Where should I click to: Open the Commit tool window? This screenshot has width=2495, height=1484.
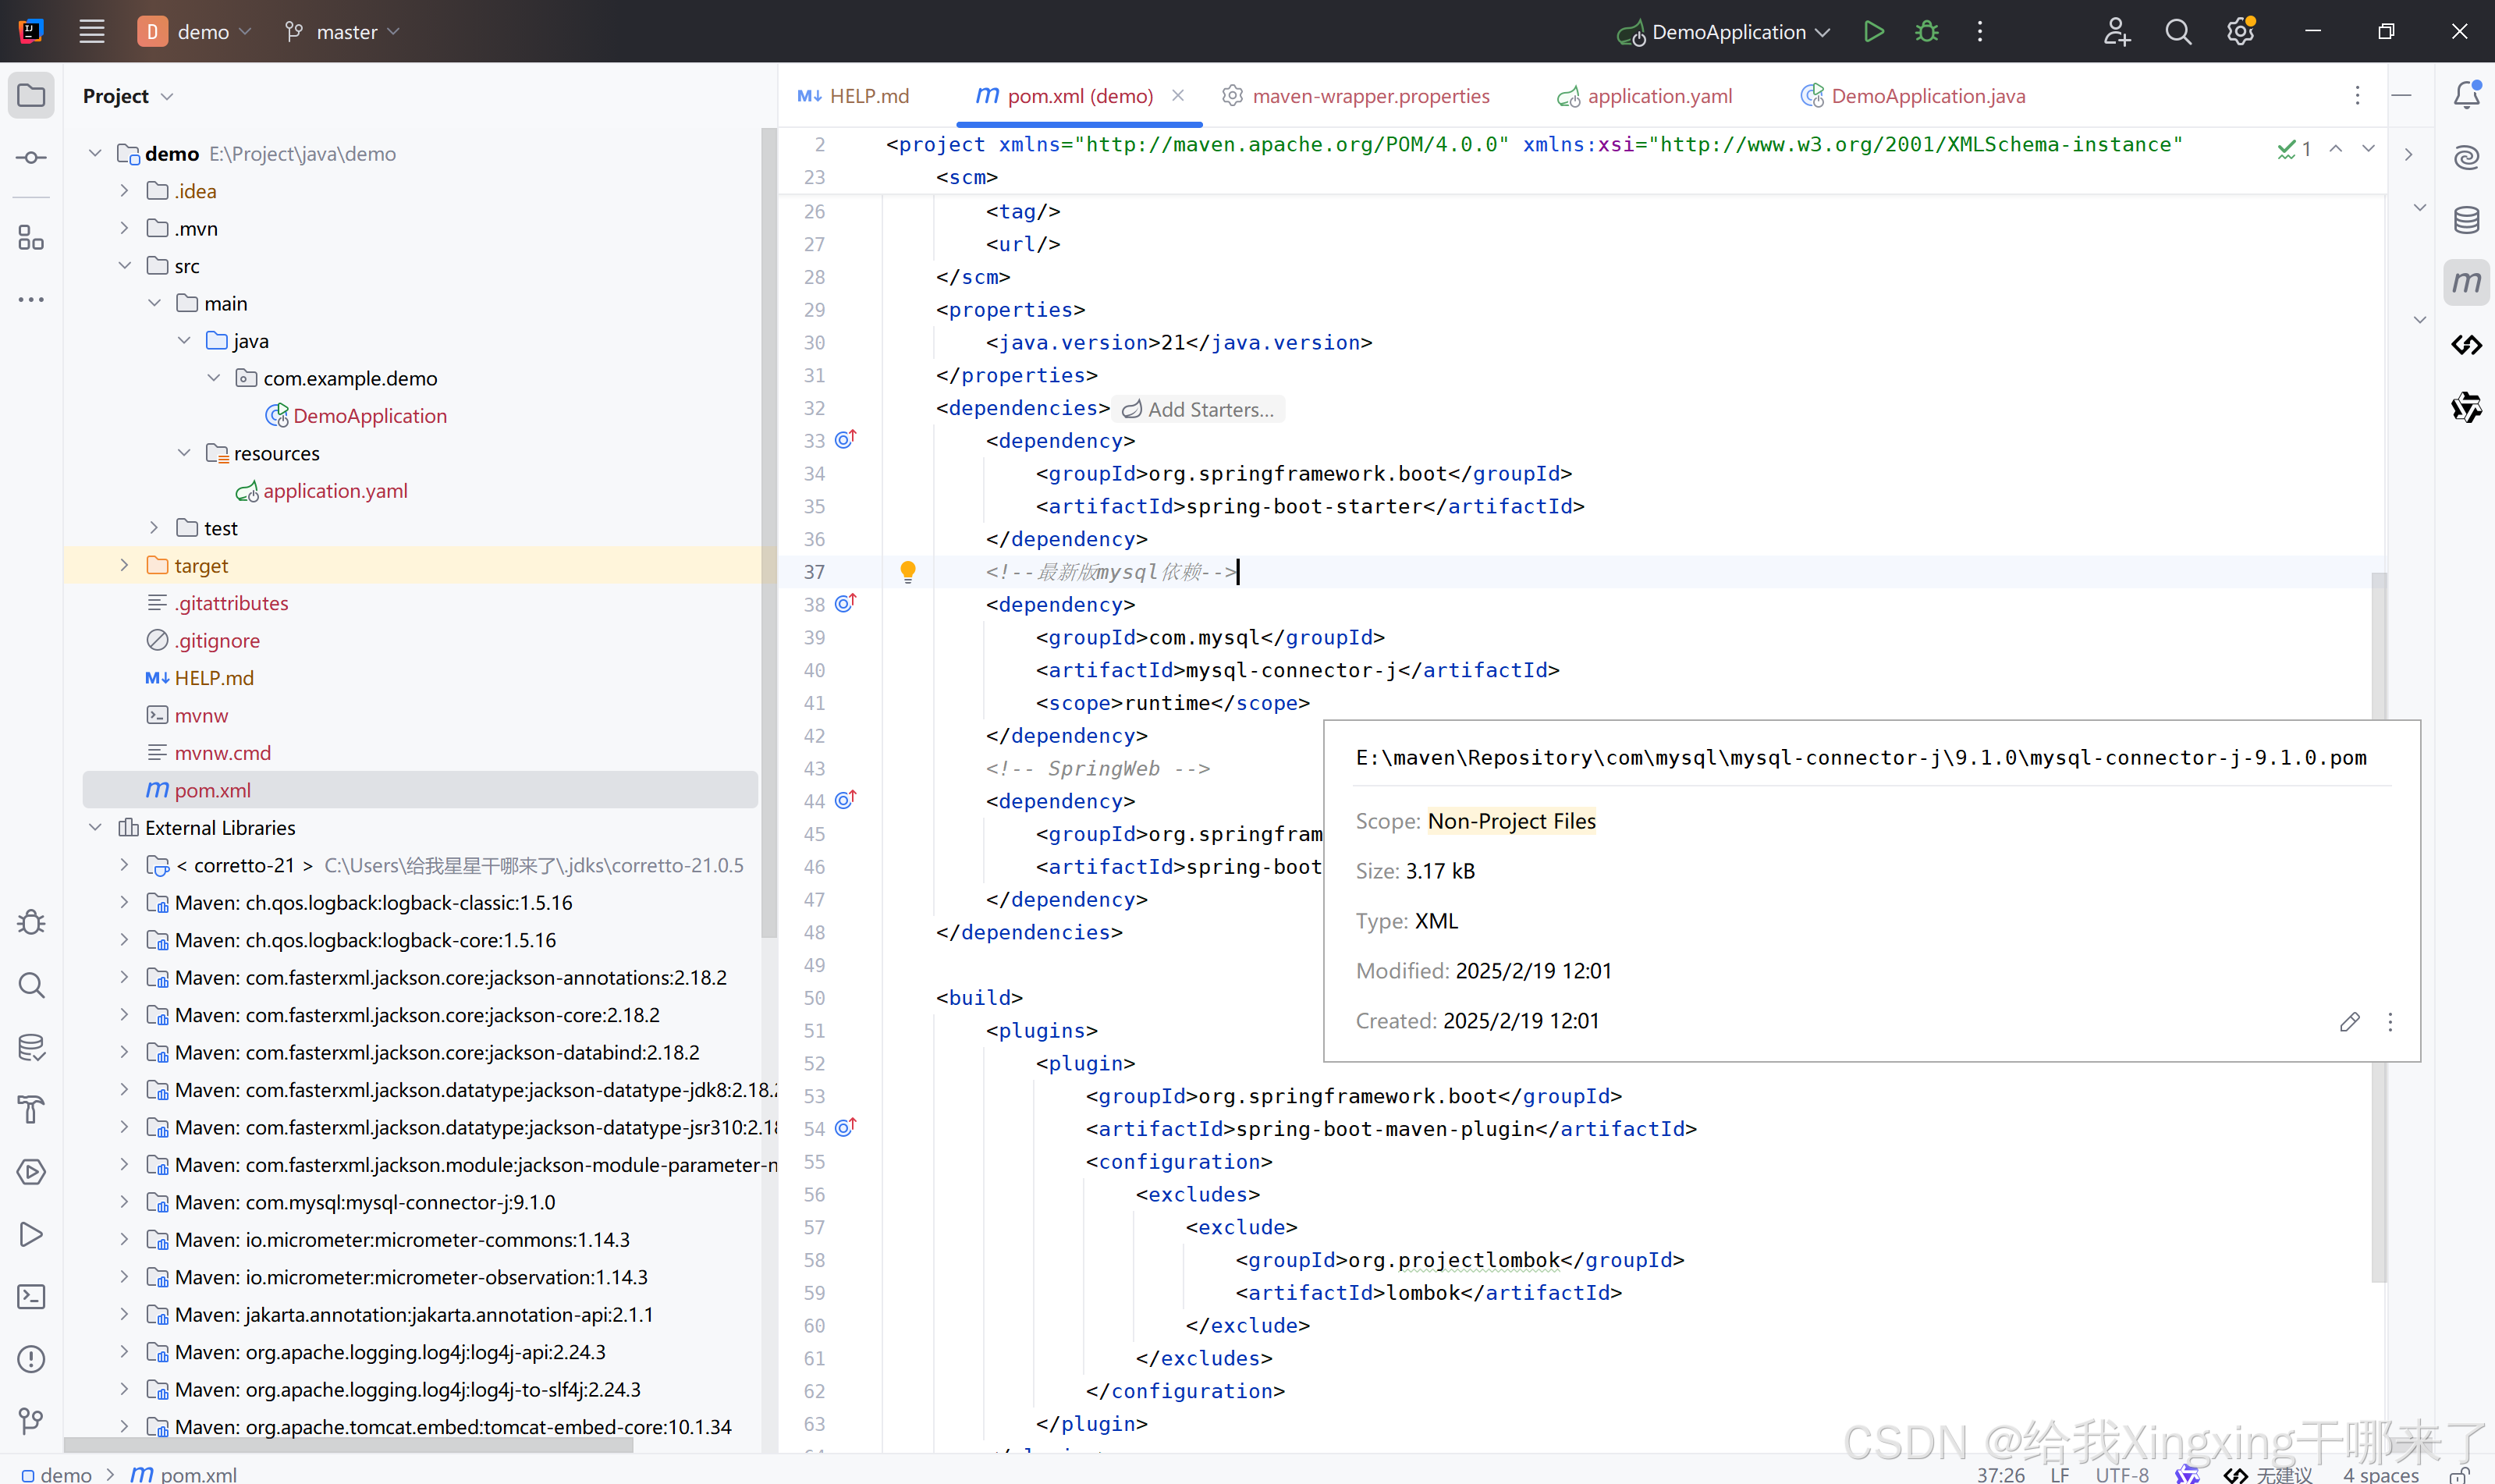31,158
